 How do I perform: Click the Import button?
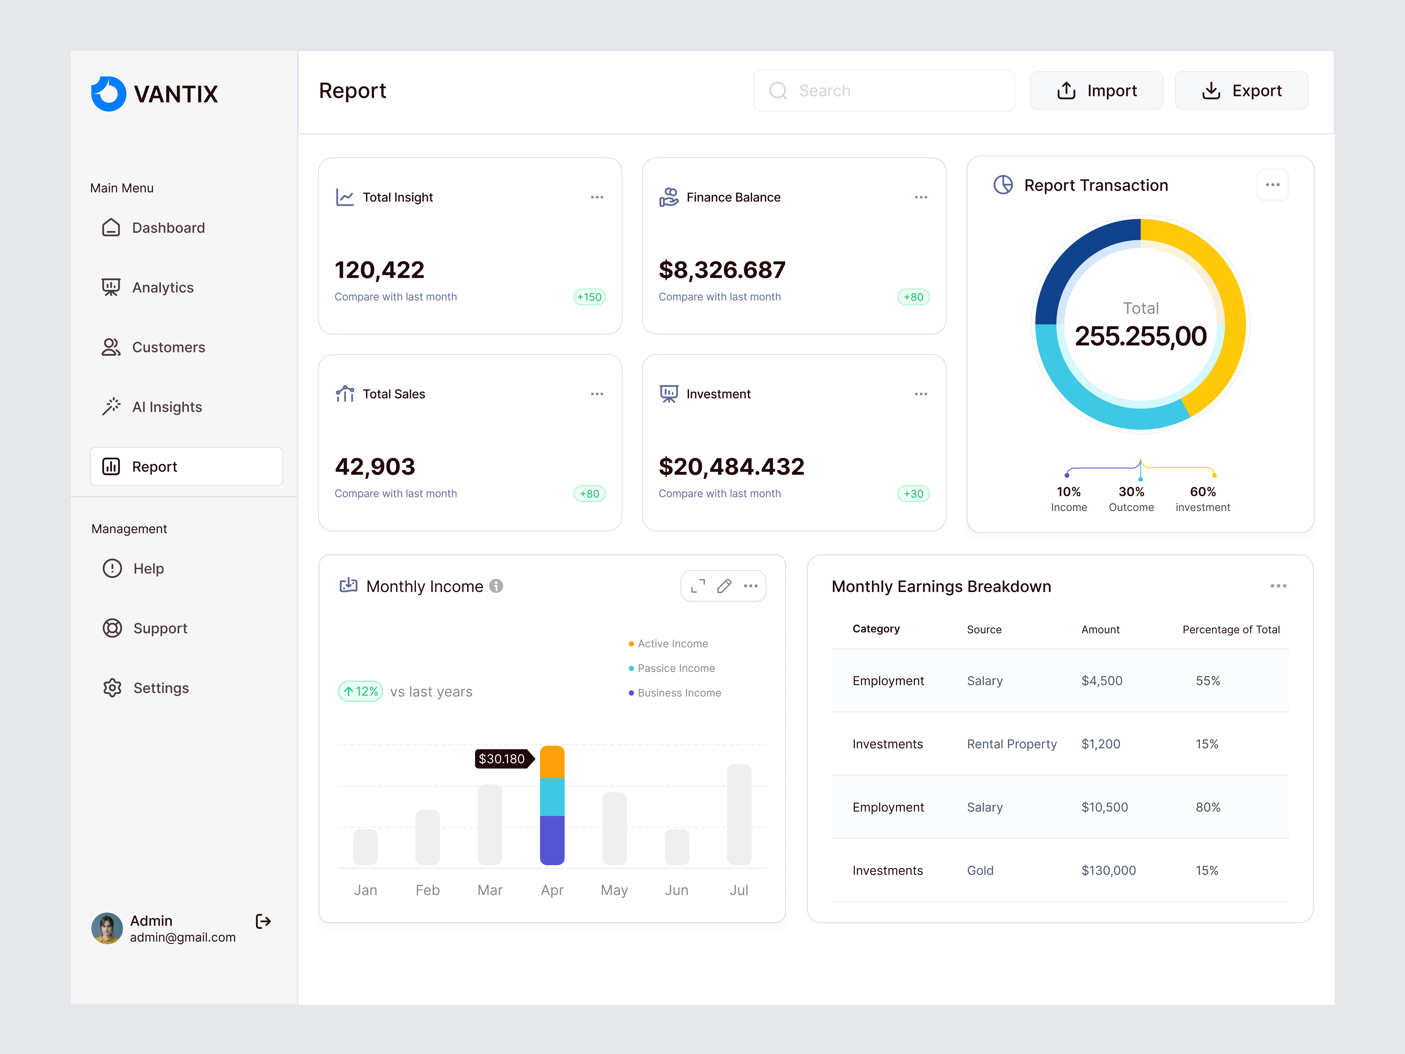[1096, 90]
